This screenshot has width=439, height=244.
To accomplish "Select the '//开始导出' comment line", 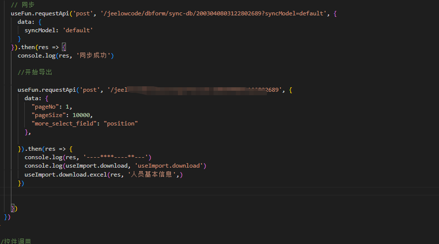I will point(35,72).
